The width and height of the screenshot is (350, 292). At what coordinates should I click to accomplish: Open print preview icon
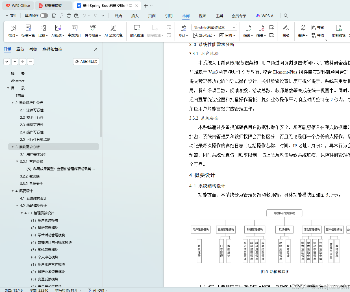76,16
